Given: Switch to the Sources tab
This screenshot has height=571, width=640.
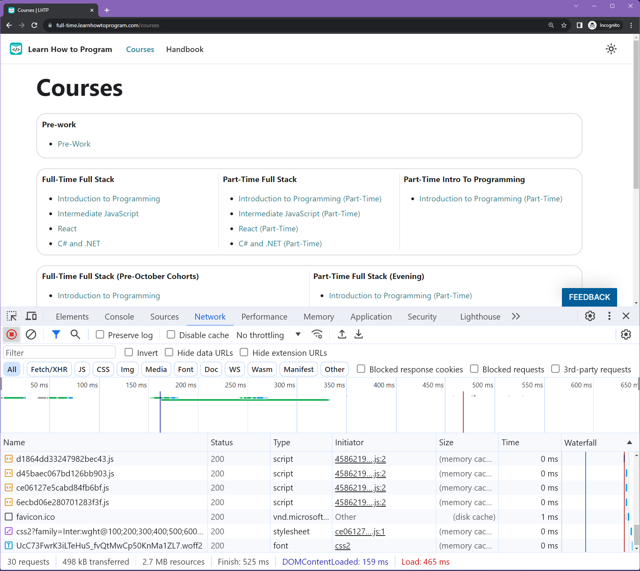Looking at the screenshot, I should pos(164,317).
